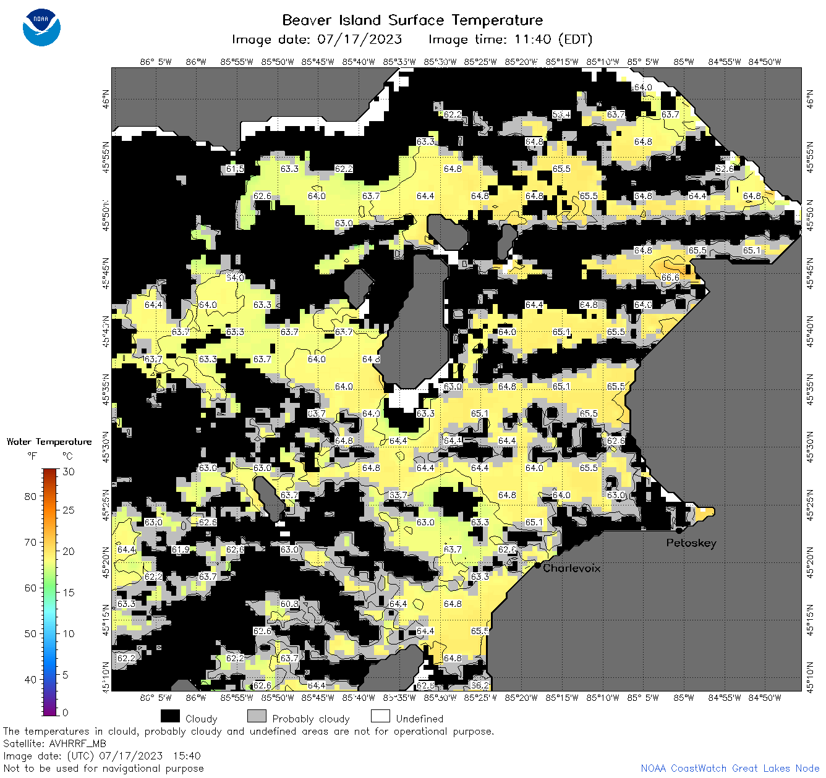Click the Water Temperature legend heading
The height and width of the screenshot is (778, 826).
(49, 442)
